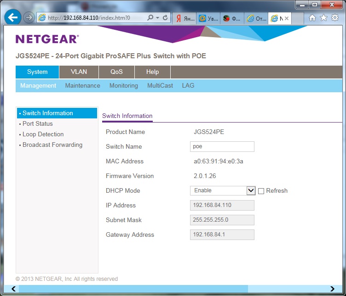Open the browser Home icon
This screenshot has width=346, height=296.
(312, 17)
